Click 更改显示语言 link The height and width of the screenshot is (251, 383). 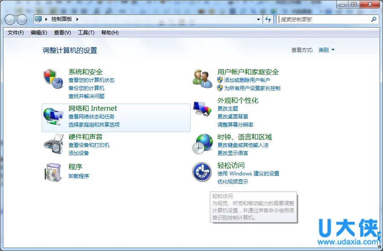pyautogui.click(x=233, y=153)
